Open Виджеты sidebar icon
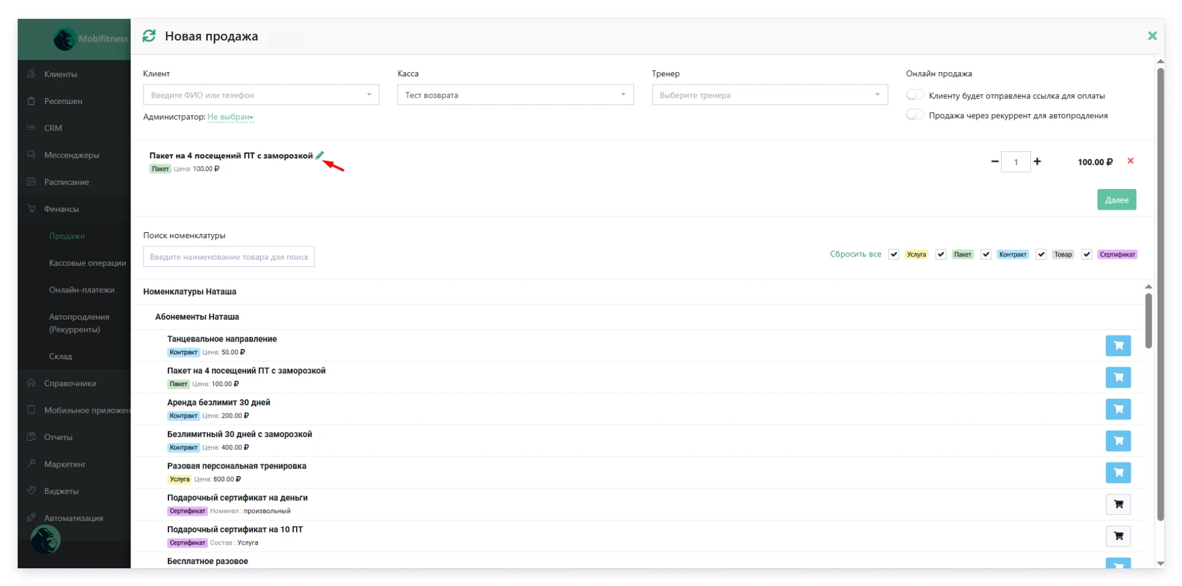Screen dimensions: 1182x586 click(31, 490)
